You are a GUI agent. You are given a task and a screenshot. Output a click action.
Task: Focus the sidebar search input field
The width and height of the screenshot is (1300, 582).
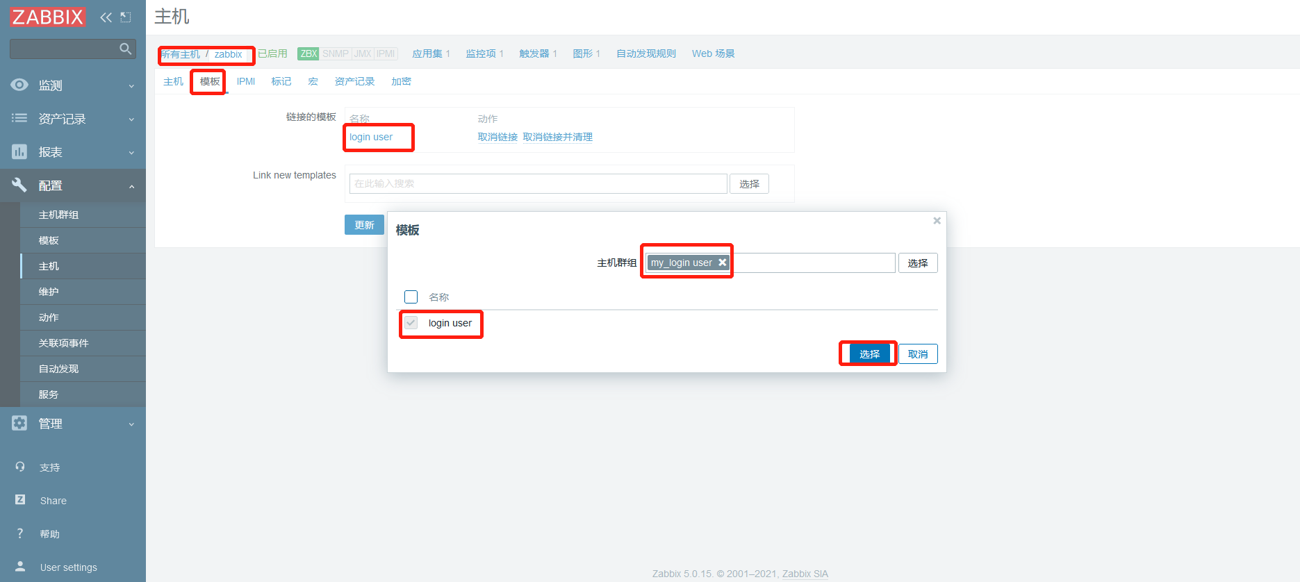[x=64, y=49]
